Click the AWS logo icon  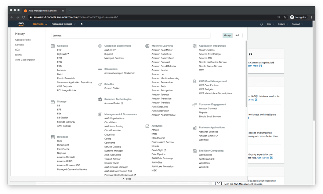[x=21, y=24]
